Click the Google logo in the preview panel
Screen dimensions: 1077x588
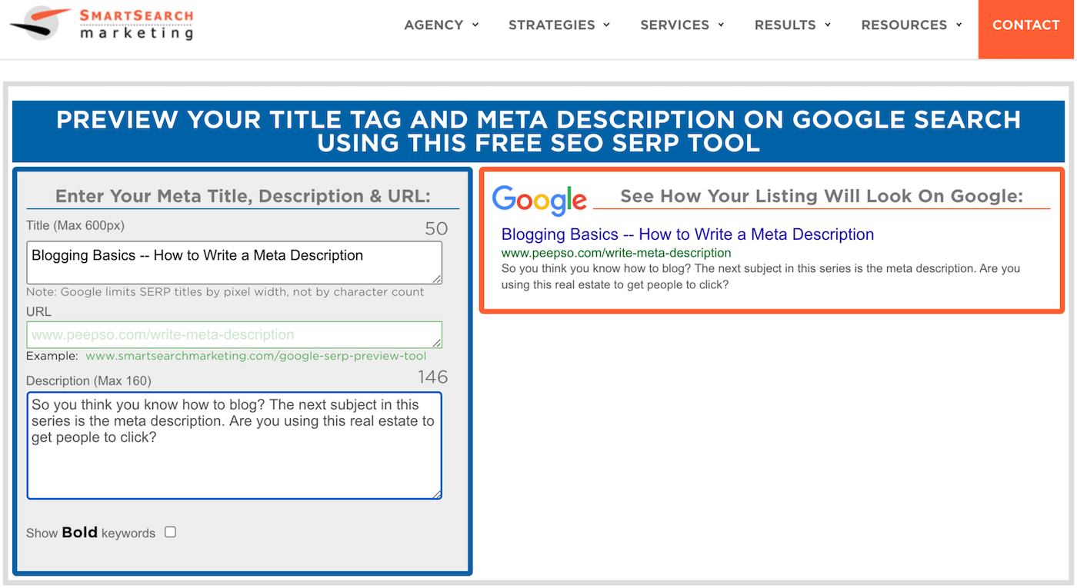538,199
